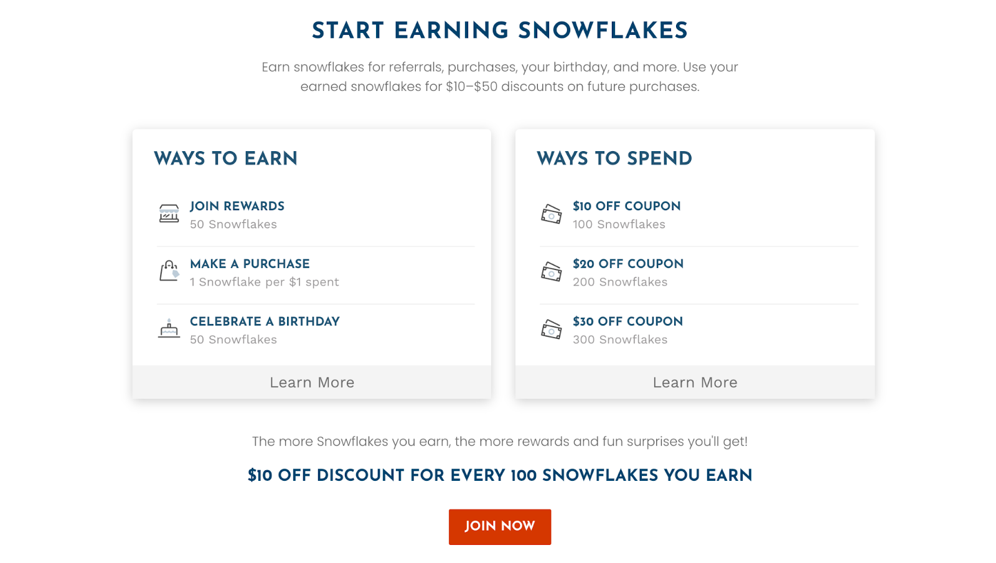Choose the $20 Off Coupon title
The image size is (996, 563).
pos(628,264)
